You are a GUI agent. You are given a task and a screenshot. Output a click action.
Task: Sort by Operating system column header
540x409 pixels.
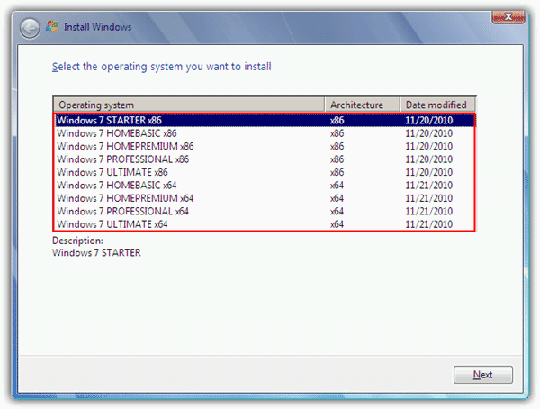(189, 105)
